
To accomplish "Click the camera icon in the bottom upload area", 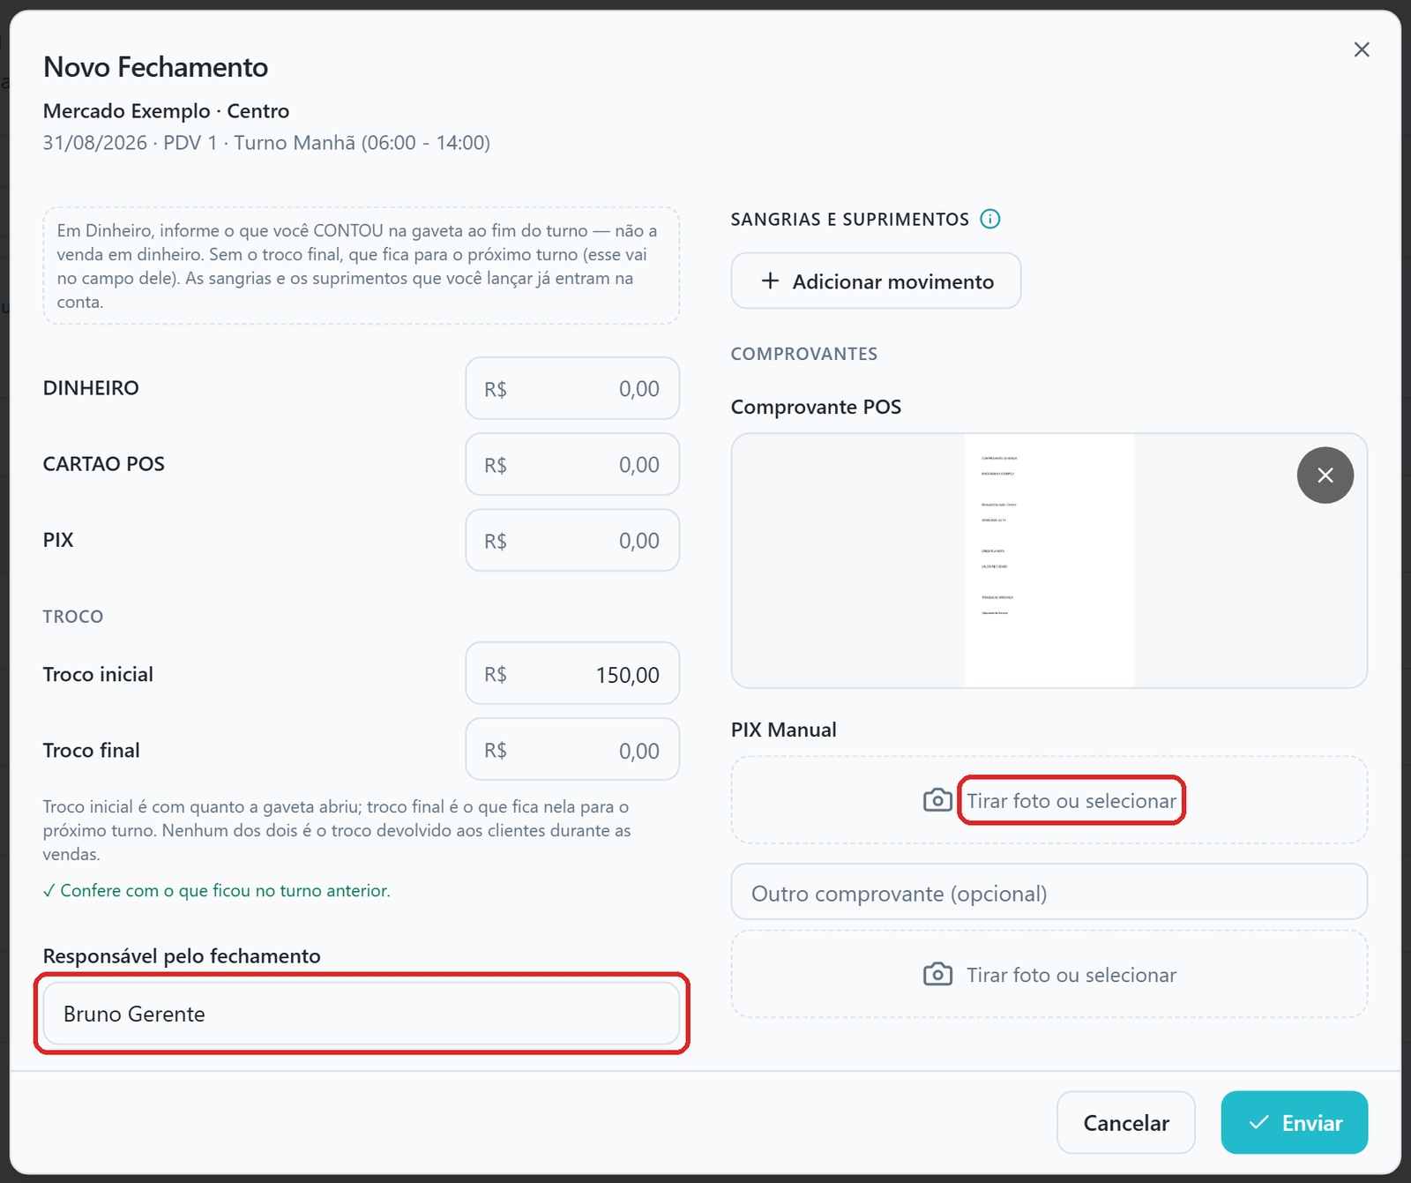I will tap(937, 974).
